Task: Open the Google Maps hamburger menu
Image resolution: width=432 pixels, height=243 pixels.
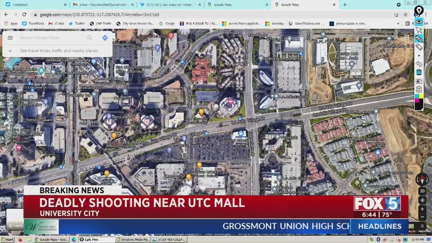Action: coord(10,38)
